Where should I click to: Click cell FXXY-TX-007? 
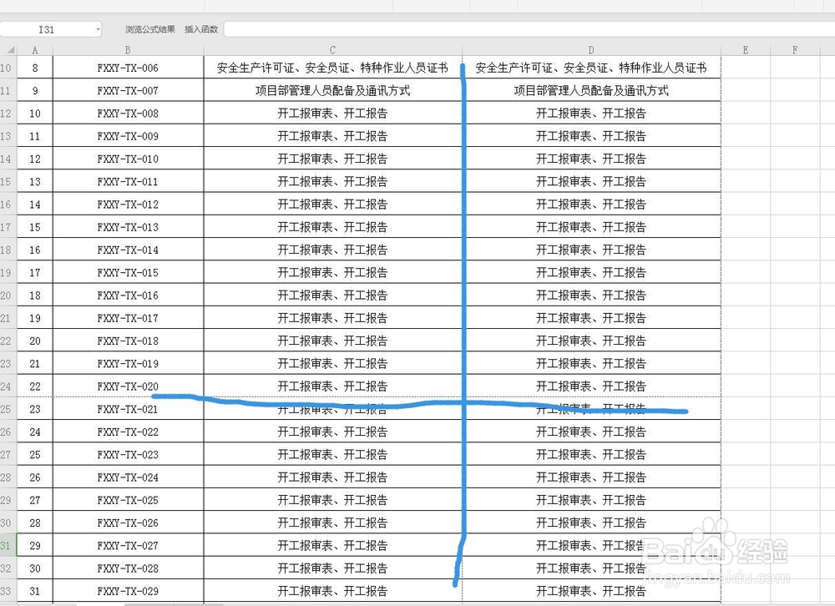click(128, 90)
